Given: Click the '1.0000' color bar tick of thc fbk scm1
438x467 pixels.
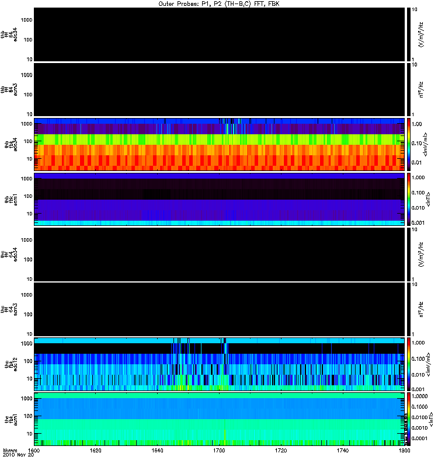Looking at the screenshot, I should (419, 396).
